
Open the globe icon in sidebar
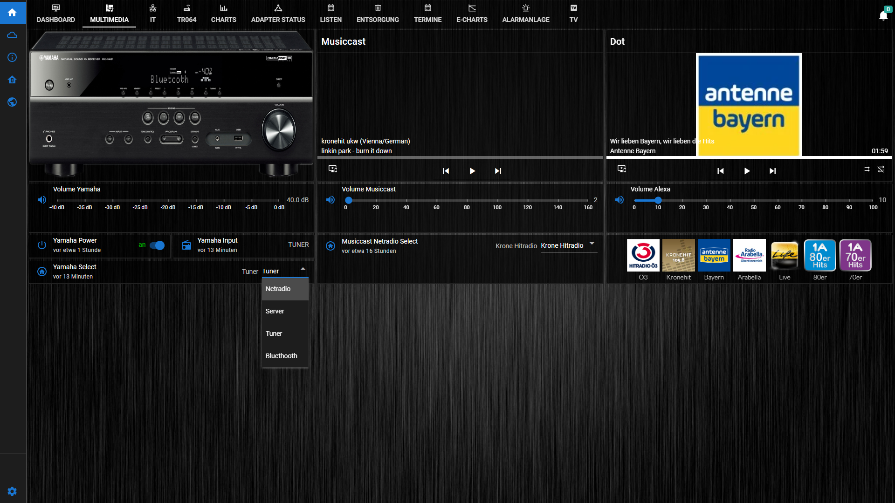13,102
